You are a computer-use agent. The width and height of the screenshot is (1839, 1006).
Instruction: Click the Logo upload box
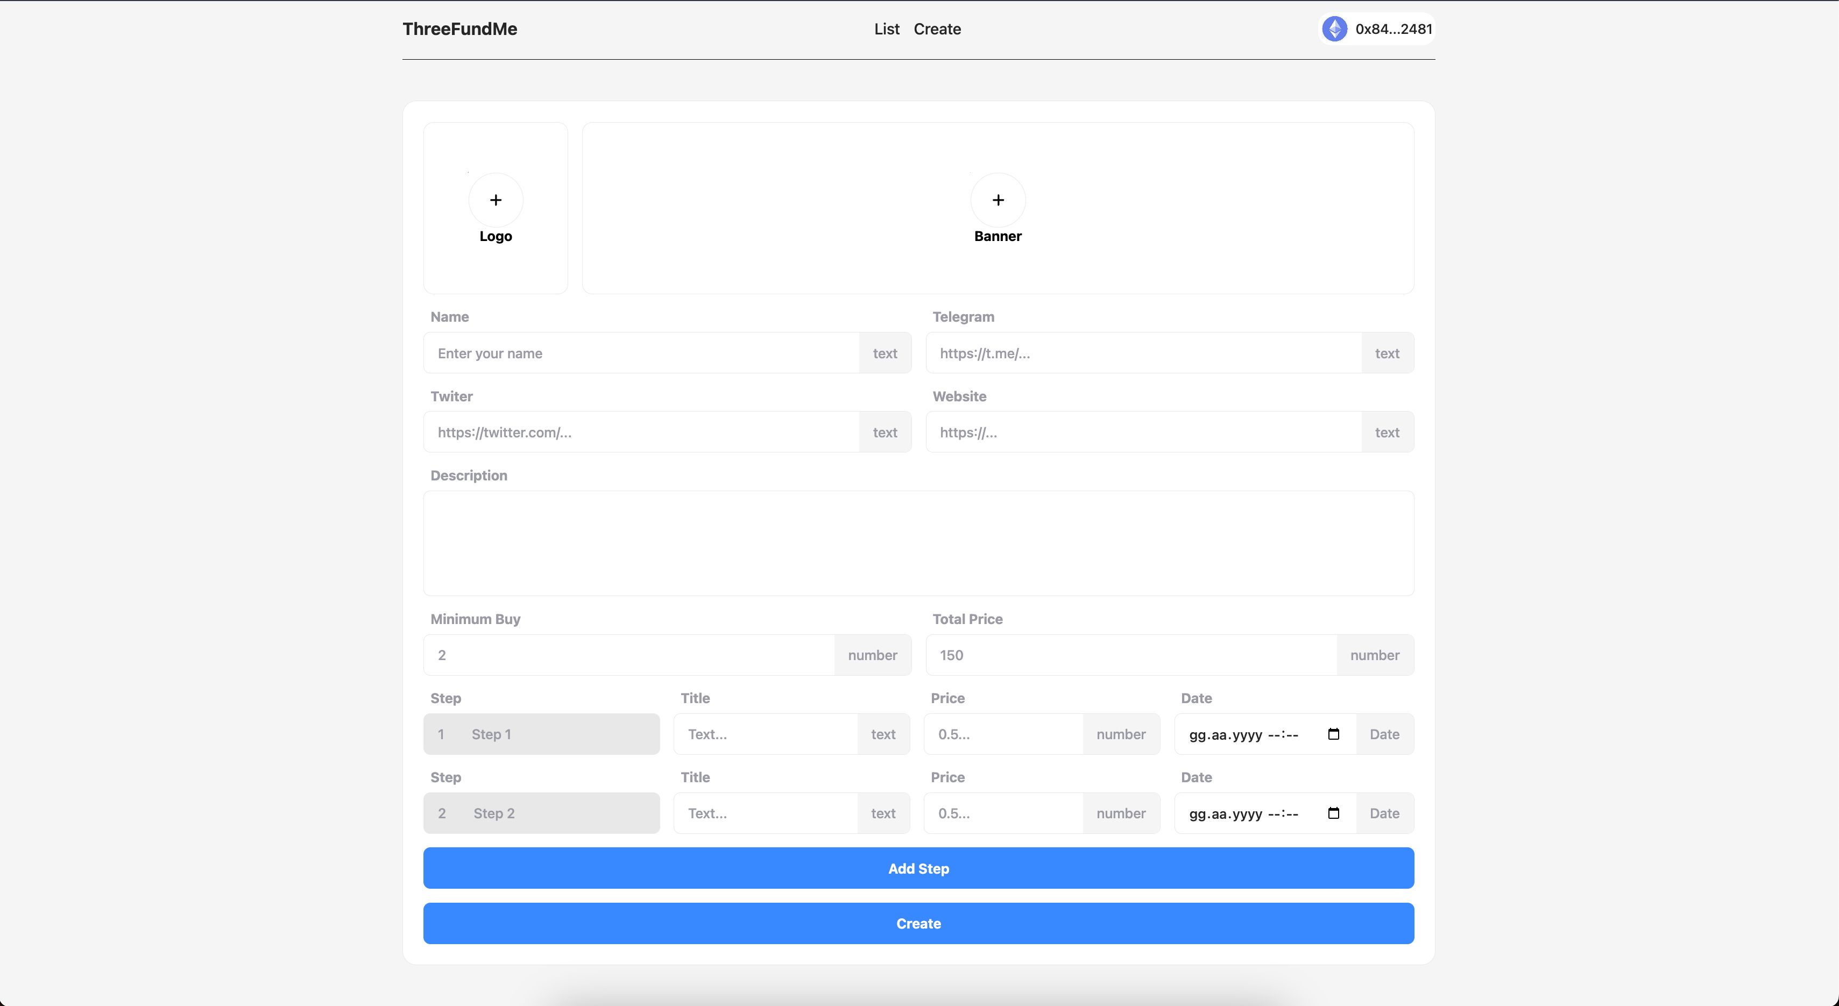pos(496,208)
